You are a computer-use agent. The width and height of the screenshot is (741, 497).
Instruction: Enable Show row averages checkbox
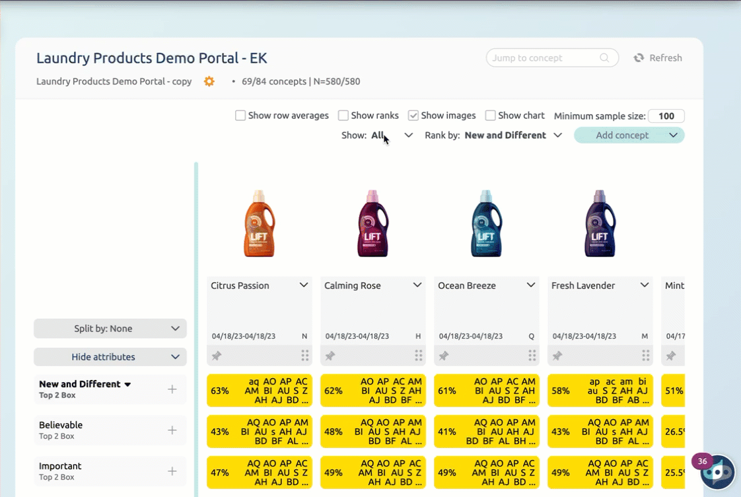[240, 116]
